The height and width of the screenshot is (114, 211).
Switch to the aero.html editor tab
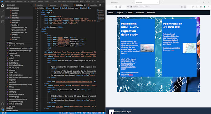53,5
